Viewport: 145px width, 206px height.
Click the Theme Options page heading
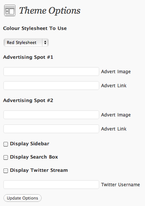click(50, 11)
